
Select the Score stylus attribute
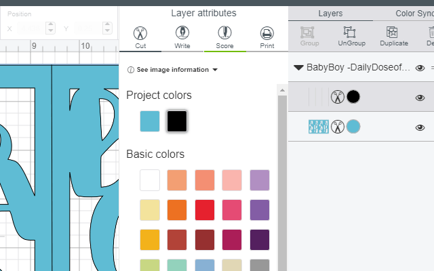224,38
